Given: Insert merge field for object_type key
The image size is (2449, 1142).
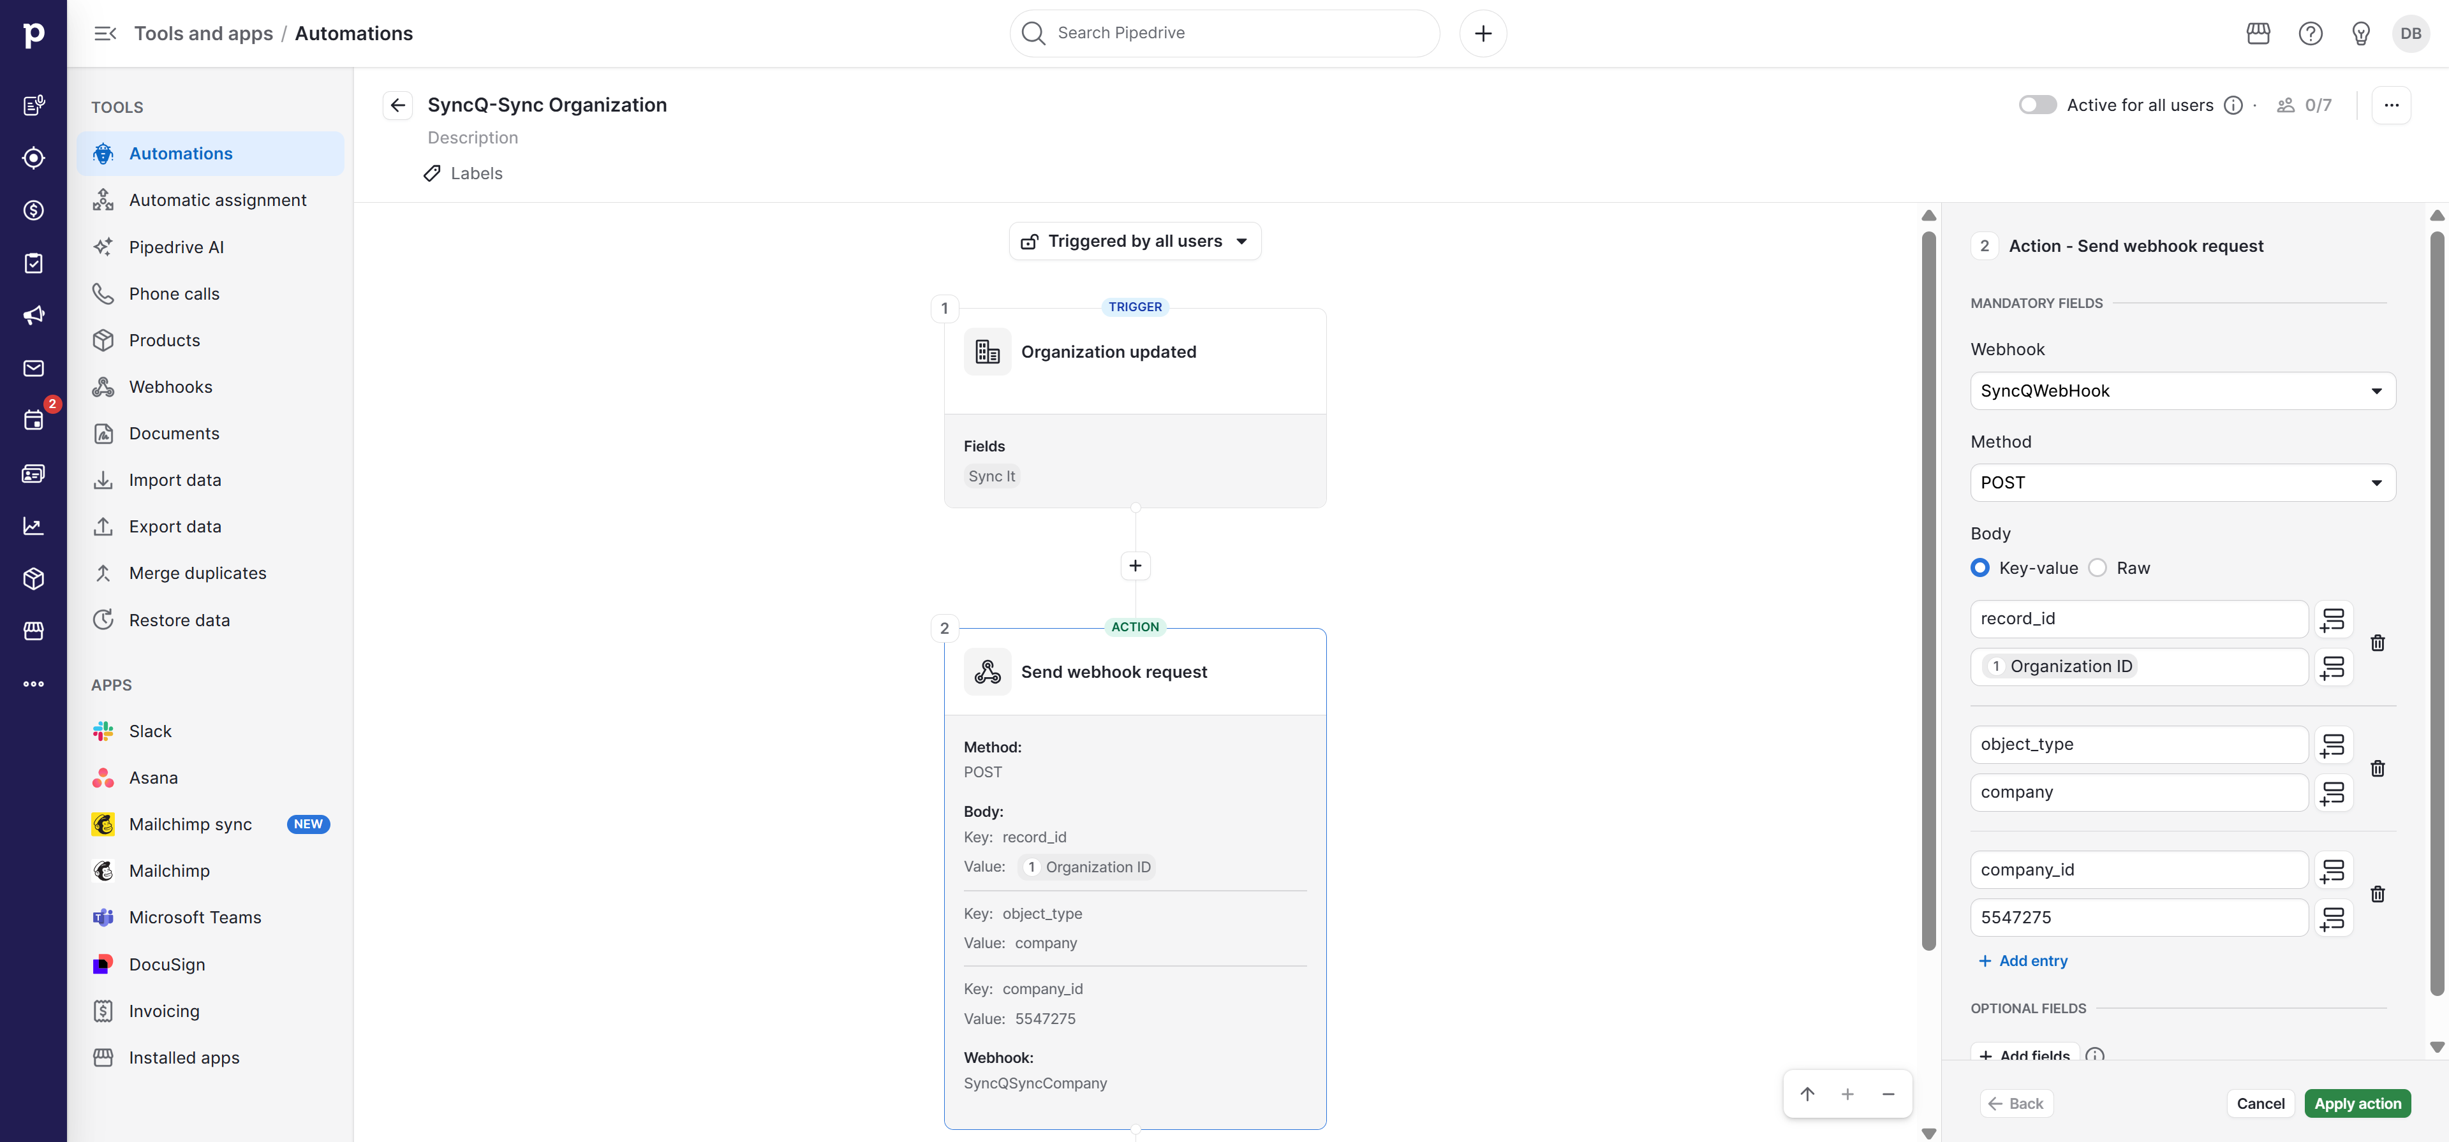Looking at the screenshot, I should [x=2333, y=745].
